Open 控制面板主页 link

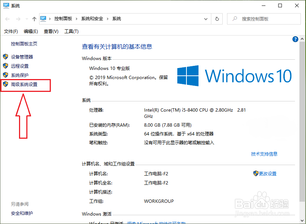coord(24,44)
